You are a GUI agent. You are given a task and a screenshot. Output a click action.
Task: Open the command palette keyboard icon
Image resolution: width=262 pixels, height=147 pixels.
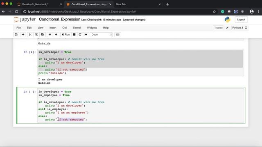(x=117, y=34)
